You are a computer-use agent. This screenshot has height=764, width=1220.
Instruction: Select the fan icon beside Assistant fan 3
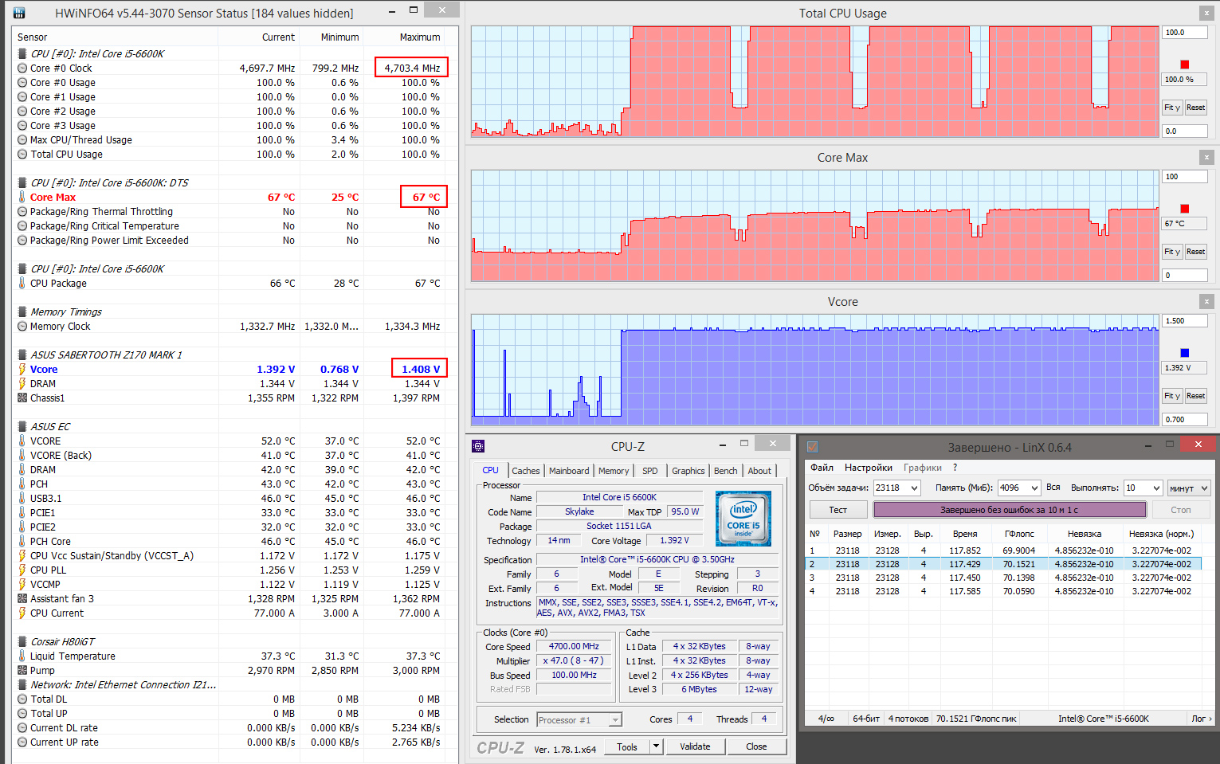click(x=22, y=599)
